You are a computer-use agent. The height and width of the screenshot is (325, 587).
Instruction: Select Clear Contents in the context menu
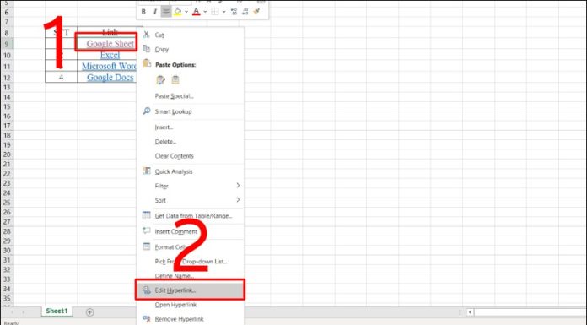point(191,156)
